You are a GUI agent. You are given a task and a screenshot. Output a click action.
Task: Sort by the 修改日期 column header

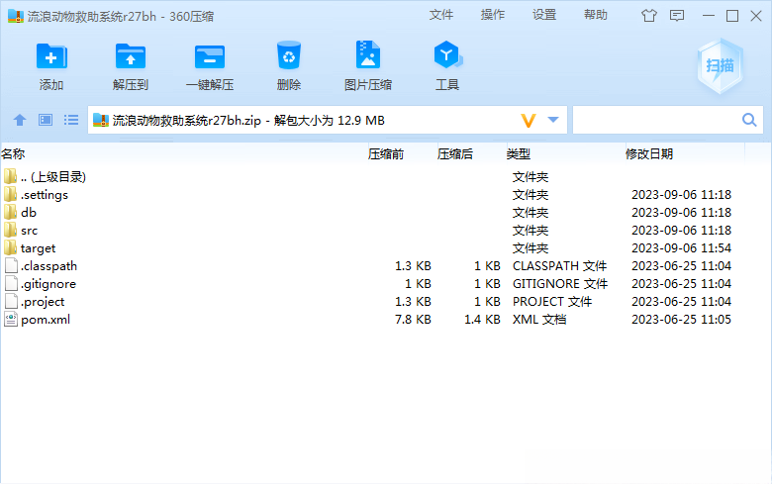pyautogui.click(x=649, y=154)
